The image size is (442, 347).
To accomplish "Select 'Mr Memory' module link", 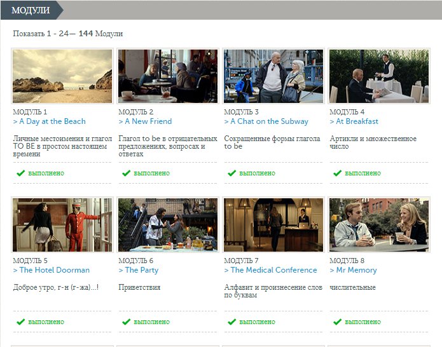I will point(354,270).
